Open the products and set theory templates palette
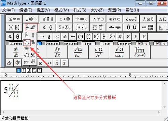This screenshot has width=168, height=121. click(131, 27)
